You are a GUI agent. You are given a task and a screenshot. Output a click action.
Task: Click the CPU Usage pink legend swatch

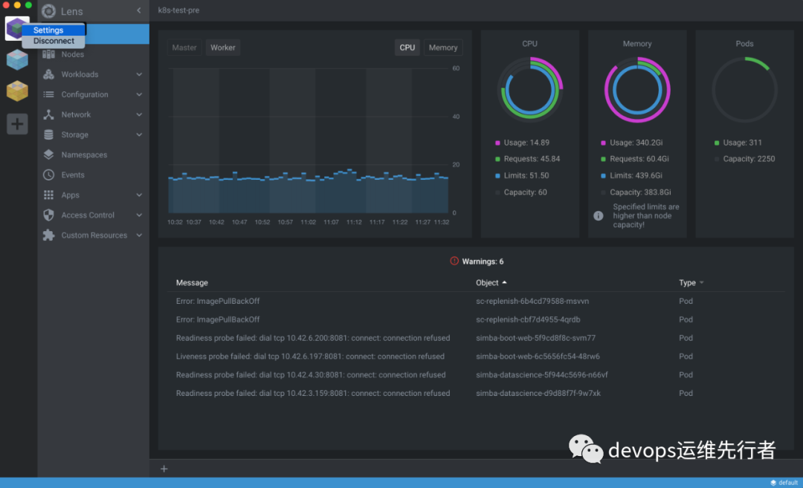click(497, 143)
